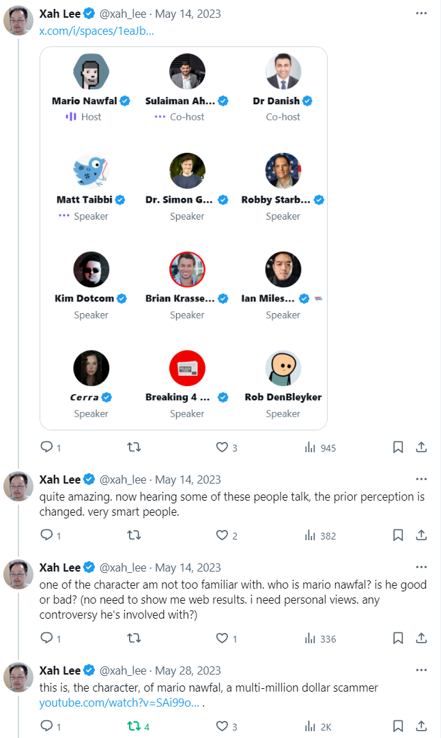Viewport: 441px width, 738px height.
Task: Open the May 28, 2023 timestamp
Action: click(187, 670)
